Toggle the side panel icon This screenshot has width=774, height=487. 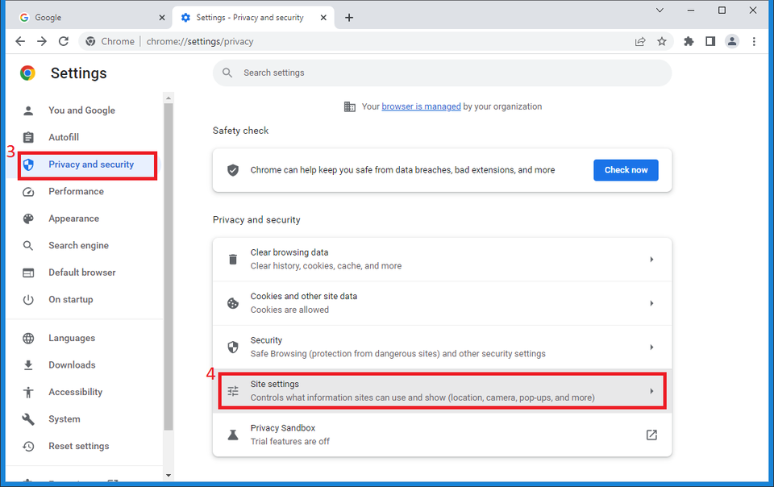point(710,41)
